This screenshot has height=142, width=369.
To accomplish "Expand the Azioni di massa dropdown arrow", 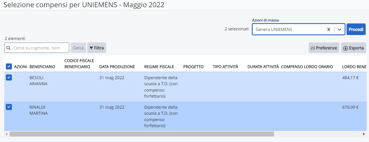I will click(339, 30).
